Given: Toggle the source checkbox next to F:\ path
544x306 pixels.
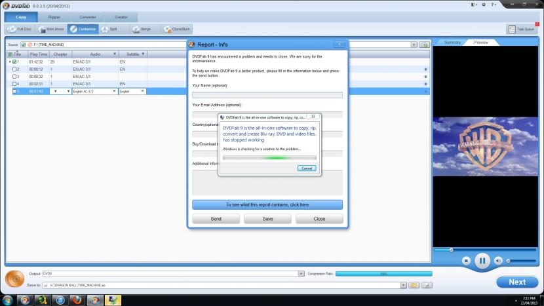Looking at the screenshot, I should tap(23, 45).
